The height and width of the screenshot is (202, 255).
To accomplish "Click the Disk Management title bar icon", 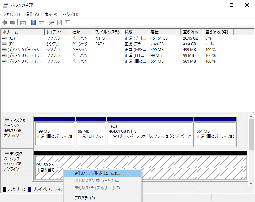I will [5, 5].
